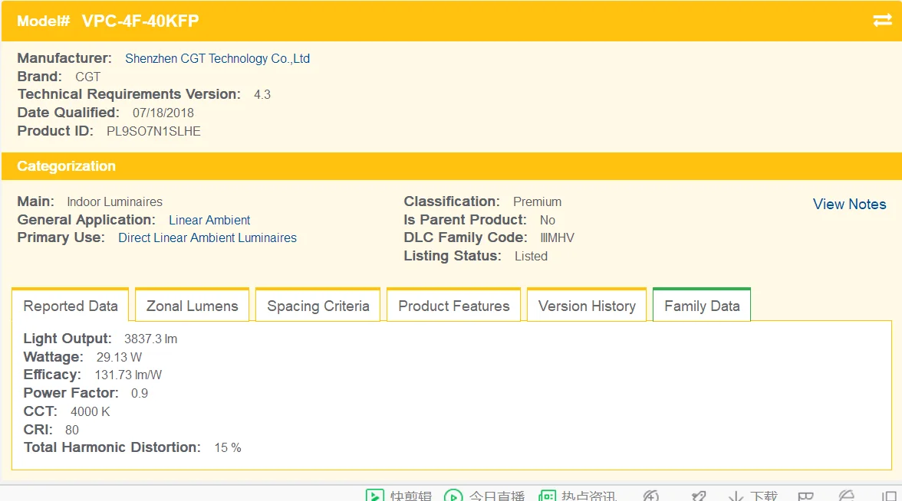Click the accelerator icon in status bar
The image size is (902, 501).
coord(650,496)
